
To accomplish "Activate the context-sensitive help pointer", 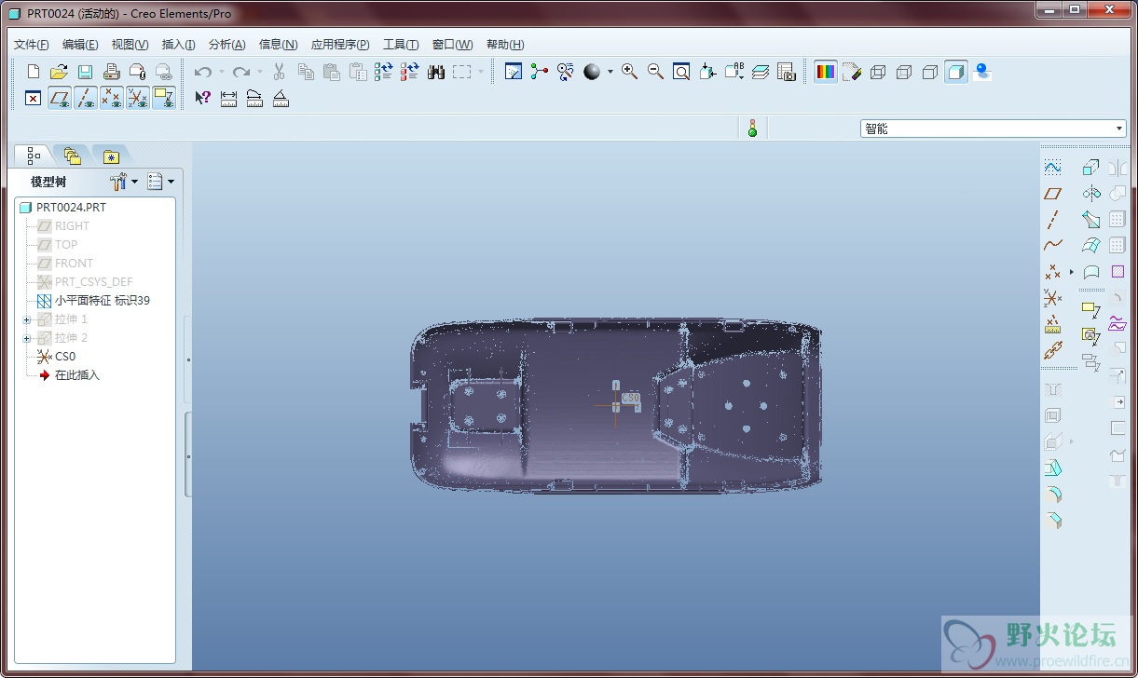I will (202, 98).
